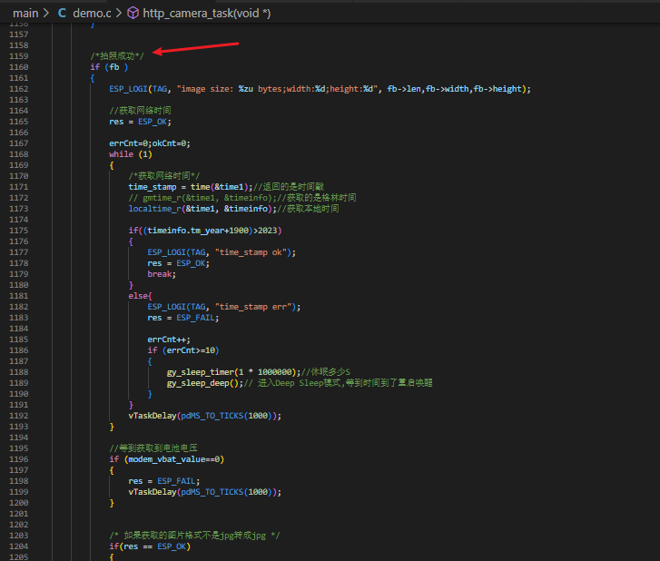Viewport: 660px width, 561px height.
Task: Click 'gy_sleep_deep();' call
Action: [x=205, y=383]
